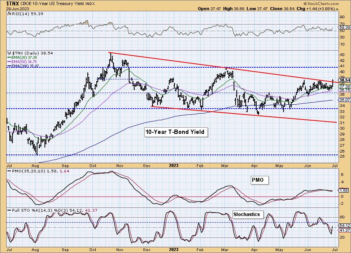Click the EMA(200) 35.07 legend text
351x253 pixels.
[25, 66]
